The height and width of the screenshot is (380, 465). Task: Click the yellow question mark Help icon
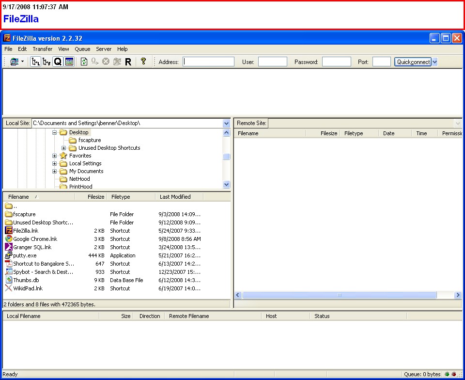[143, 61]
